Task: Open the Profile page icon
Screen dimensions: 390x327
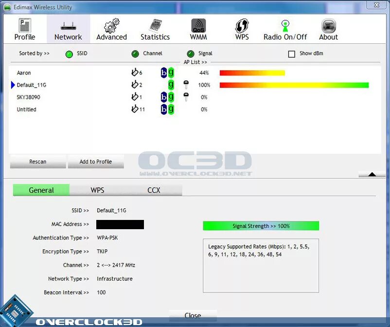Action: (x=25, y=25)
